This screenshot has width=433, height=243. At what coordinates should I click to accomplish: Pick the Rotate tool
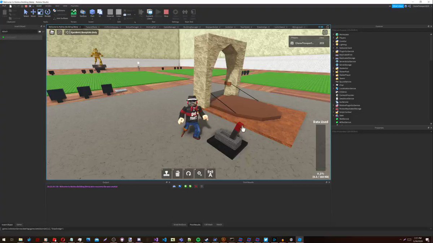[48, 13]
